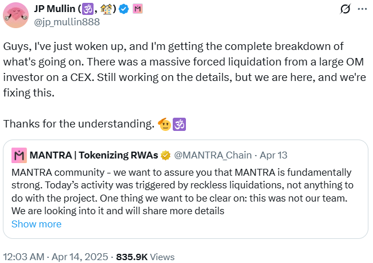Click the Om emoji in the author name

coord(88,9)
